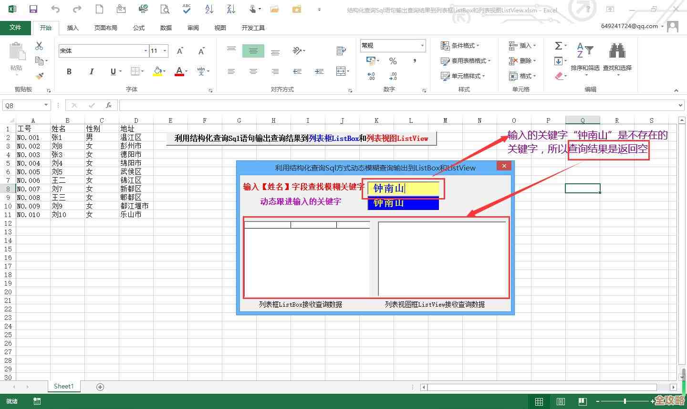Apply underline to the selection
The width and height of the screenshot is (687, 409).
click(x=113, y=71)
